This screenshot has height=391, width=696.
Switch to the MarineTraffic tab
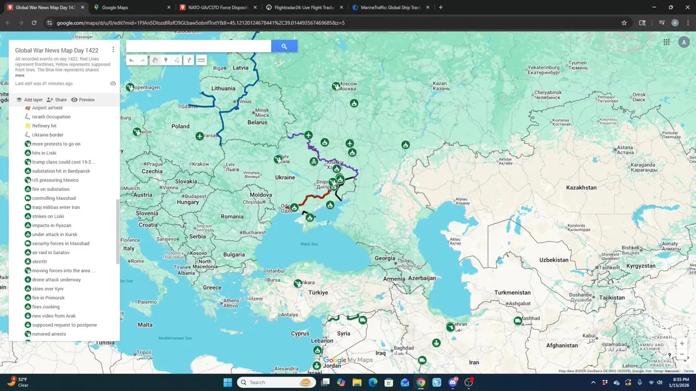click(390, 8)
